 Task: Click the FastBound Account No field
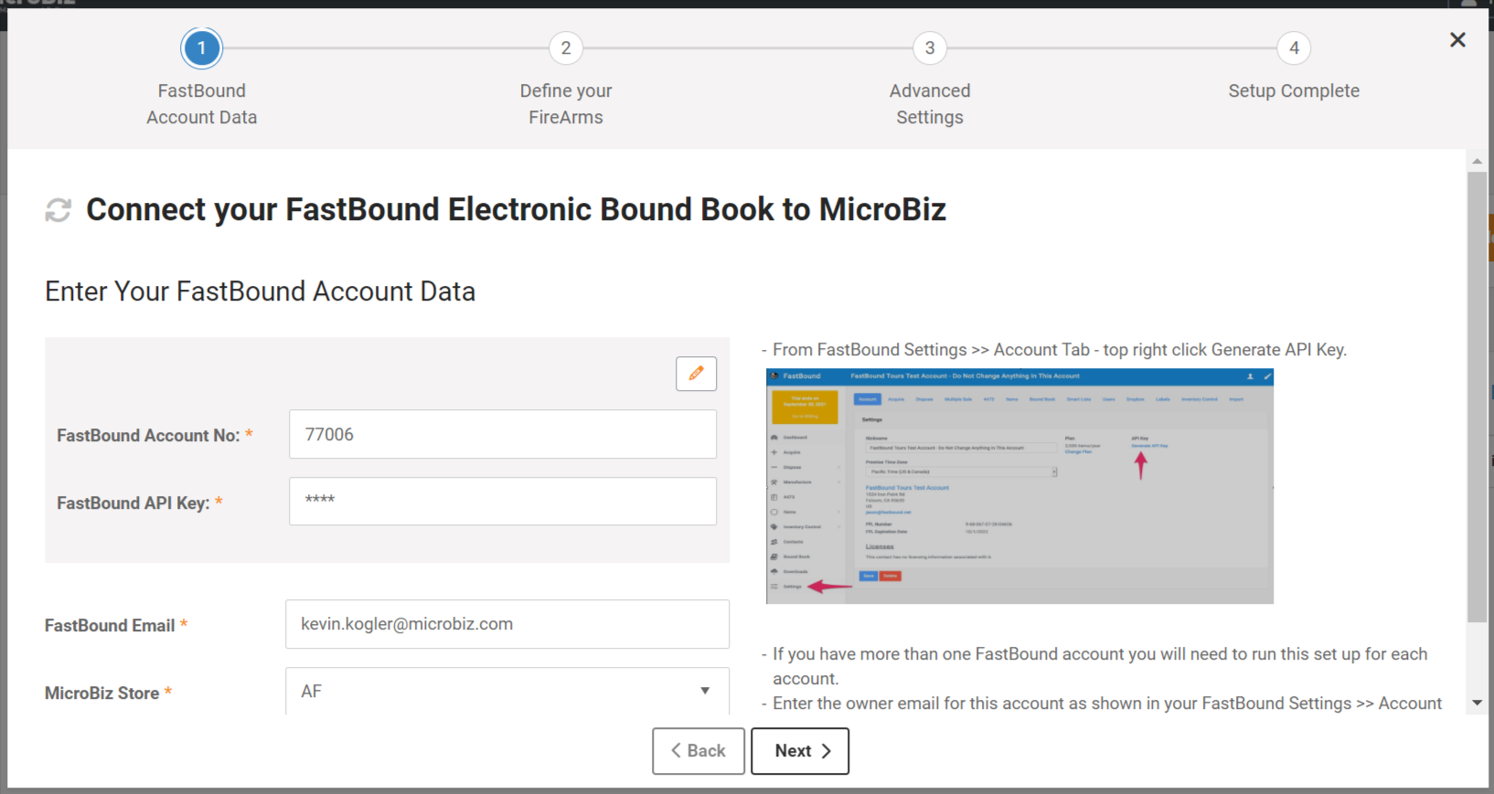[x=503, y=434]
